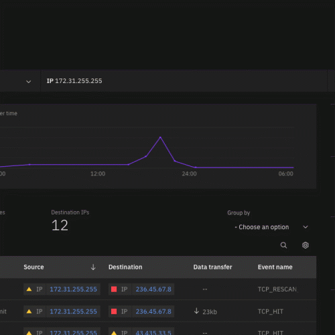The height and width of the screenshot is (335, 335).
Task: Click the Data transfer column header
Action: pos(212,267)
